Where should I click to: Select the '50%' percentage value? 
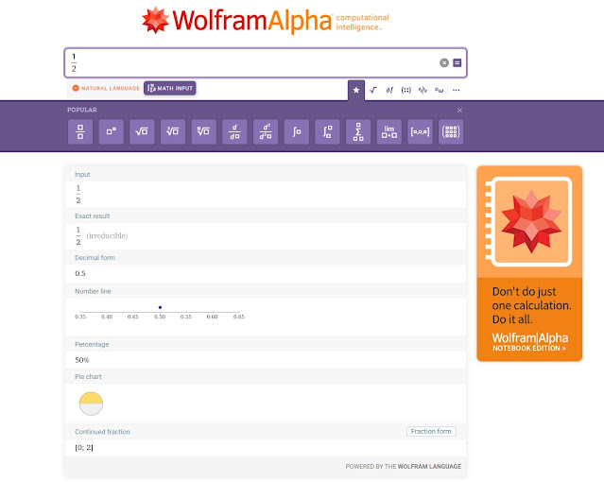pyautogui.click(x=81, y=360)
